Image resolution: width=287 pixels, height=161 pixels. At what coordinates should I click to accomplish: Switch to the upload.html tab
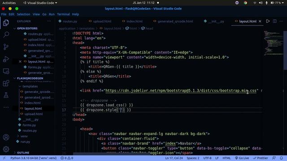(100, 21)
